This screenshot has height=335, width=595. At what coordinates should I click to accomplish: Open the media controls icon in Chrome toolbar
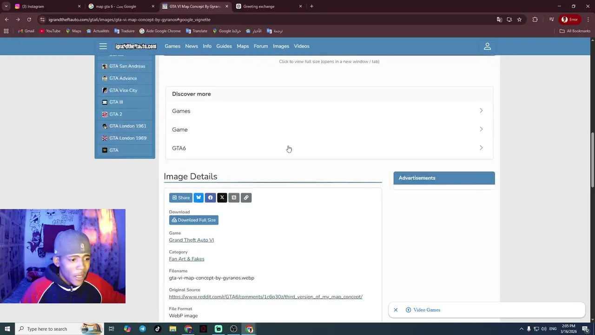(x=551, y=20)
